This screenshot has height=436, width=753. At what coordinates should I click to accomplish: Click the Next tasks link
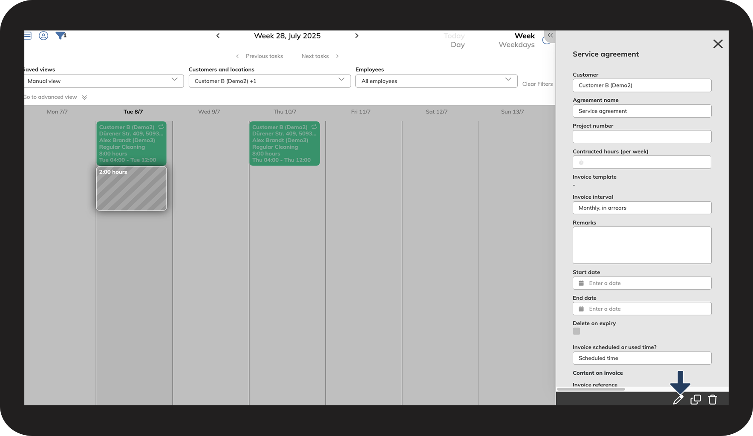coord(315,56)
